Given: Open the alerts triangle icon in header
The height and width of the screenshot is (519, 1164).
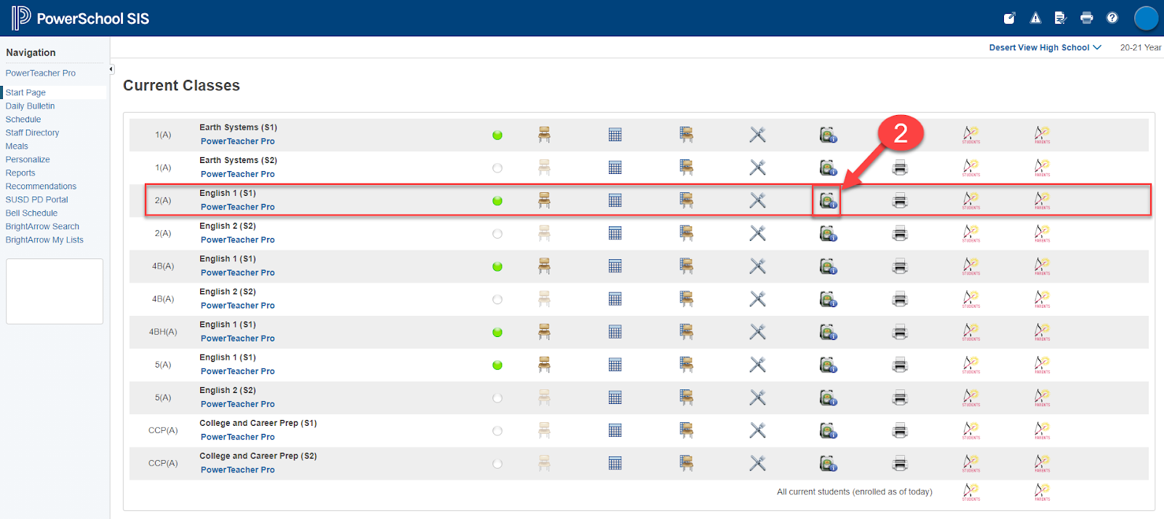Looking at the screenshot, I should [x=1035, y=18].
